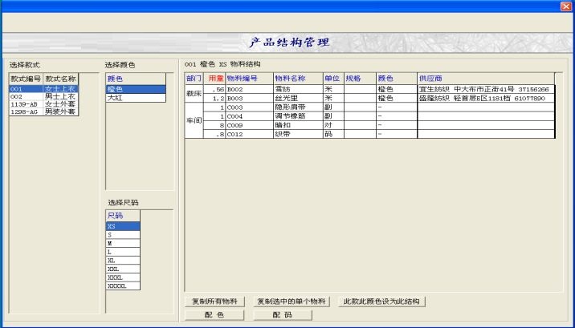The image size is (575, 328).
Task: Click the 规格 column header
Action: point(360,79)
